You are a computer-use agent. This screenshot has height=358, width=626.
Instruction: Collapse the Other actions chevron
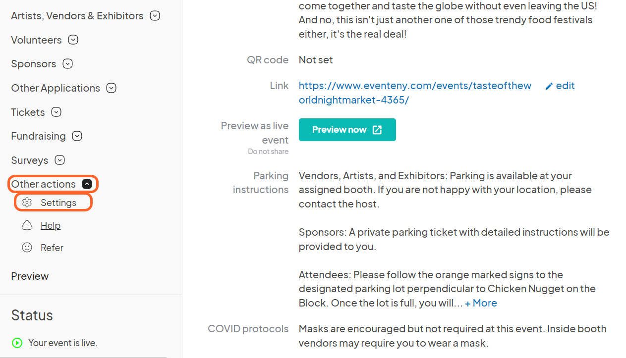(87, 184)
